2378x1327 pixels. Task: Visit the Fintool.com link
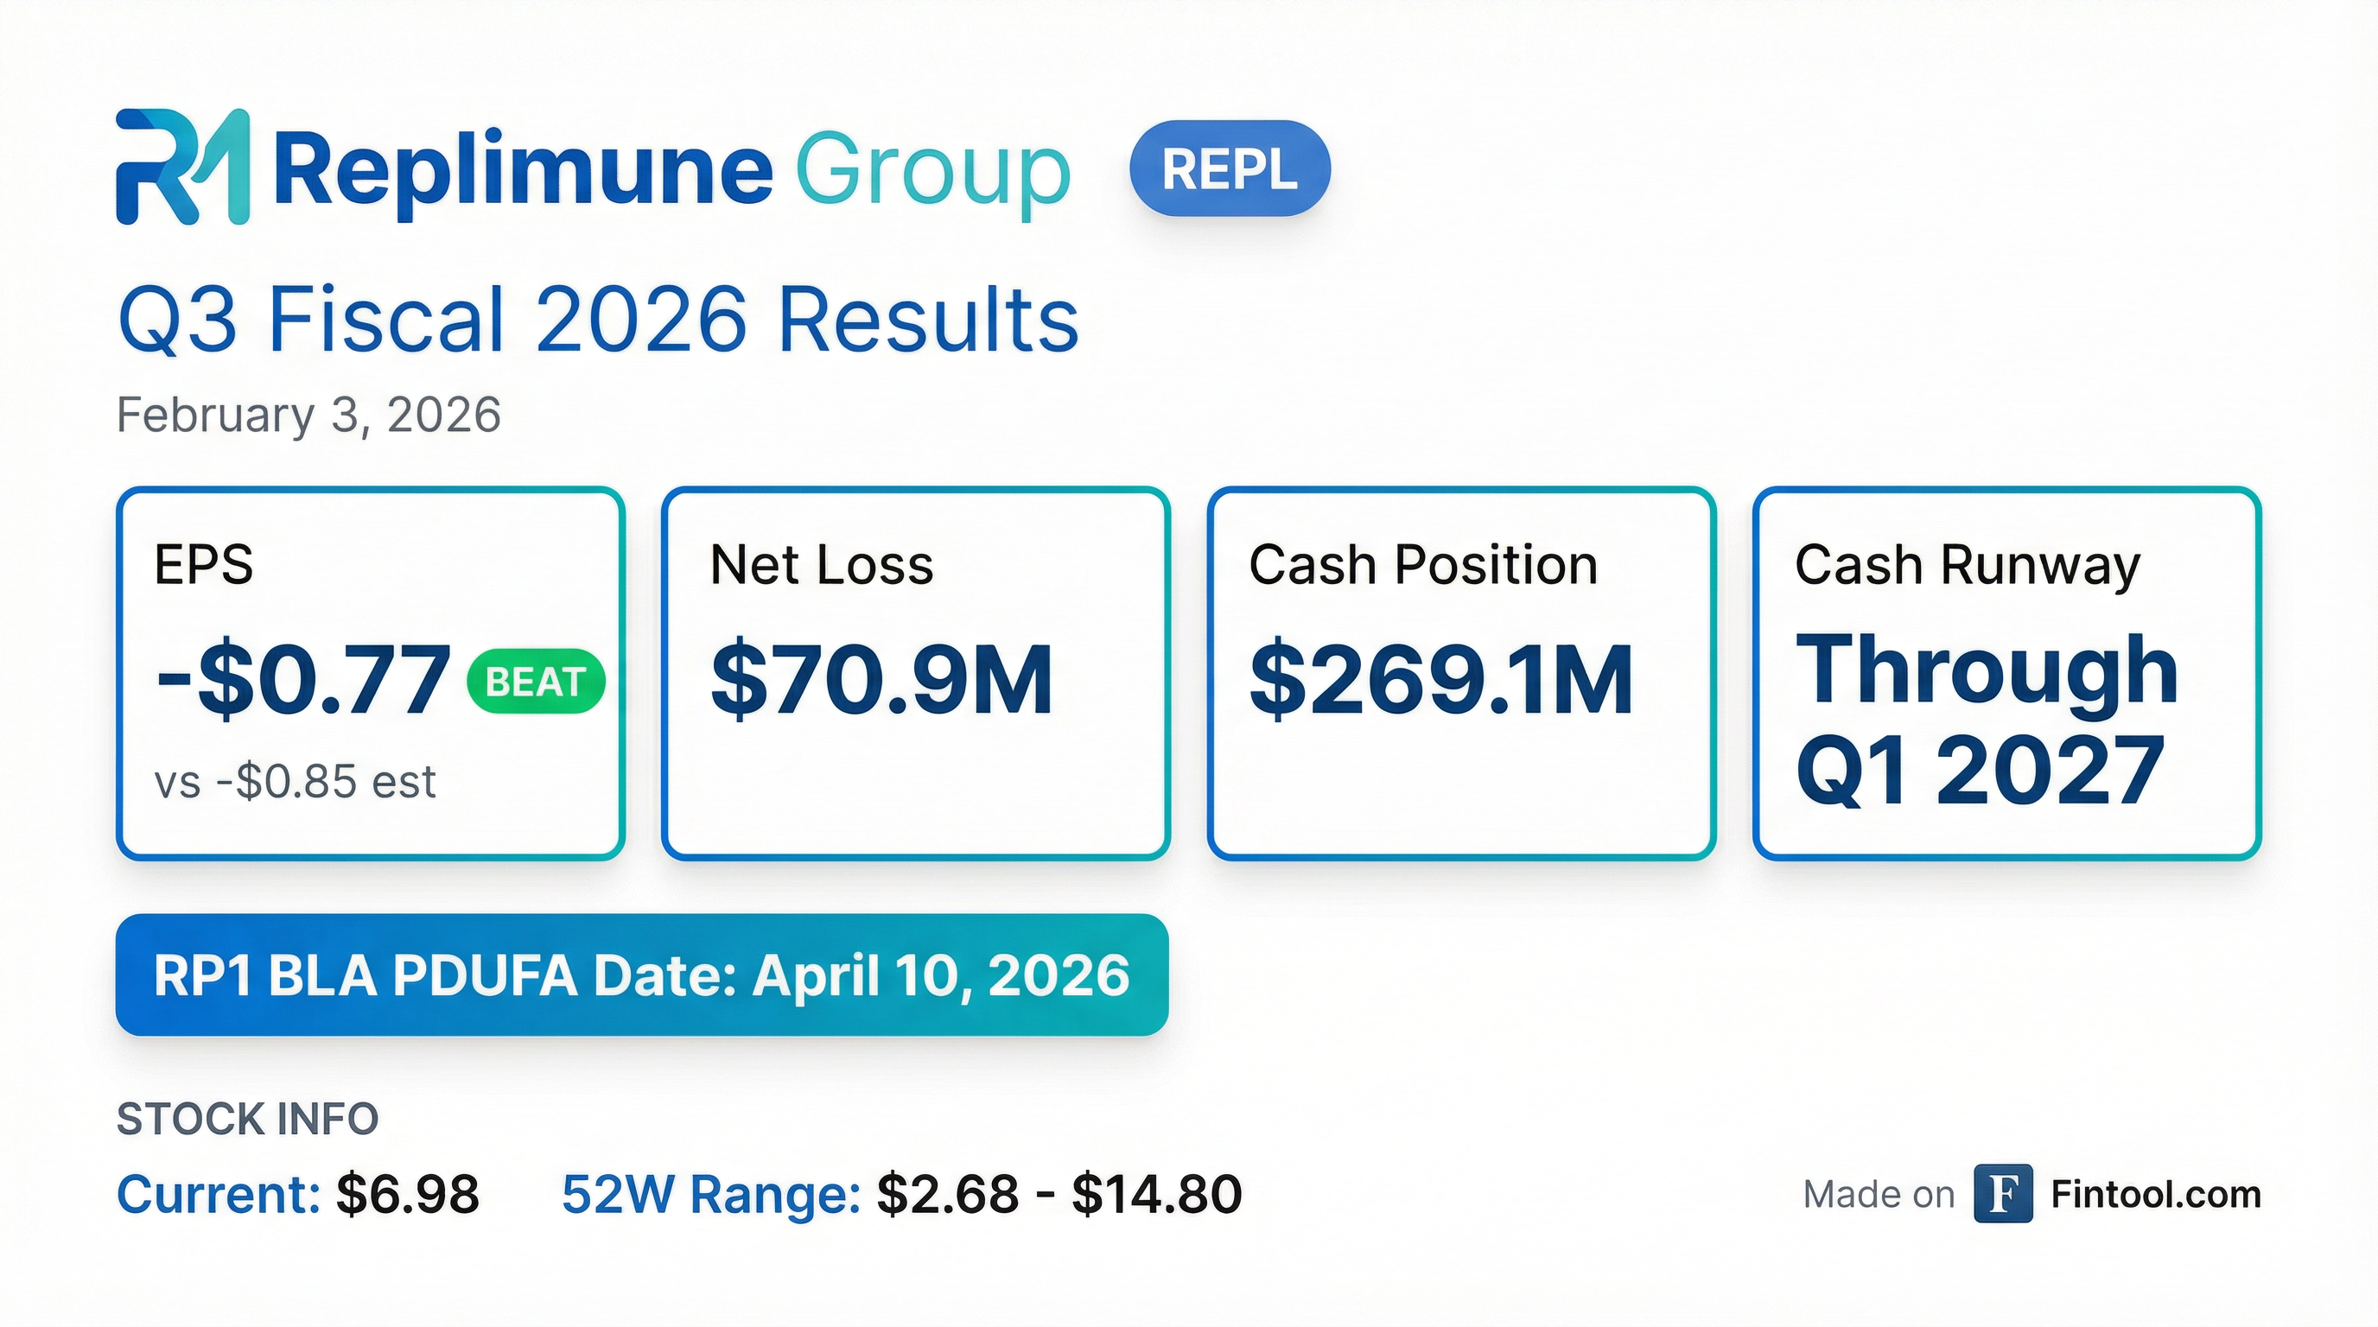2156,1194
